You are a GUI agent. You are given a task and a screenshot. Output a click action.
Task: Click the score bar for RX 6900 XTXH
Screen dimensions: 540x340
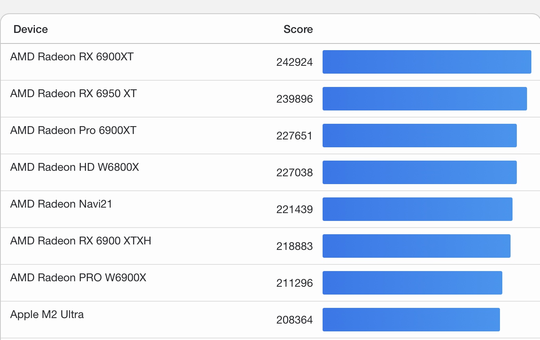pos(416,246)
